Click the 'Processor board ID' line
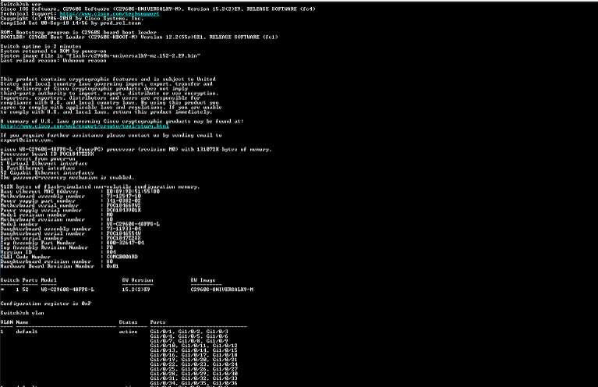This screenshot has width=598, height=387. [47, 154]
